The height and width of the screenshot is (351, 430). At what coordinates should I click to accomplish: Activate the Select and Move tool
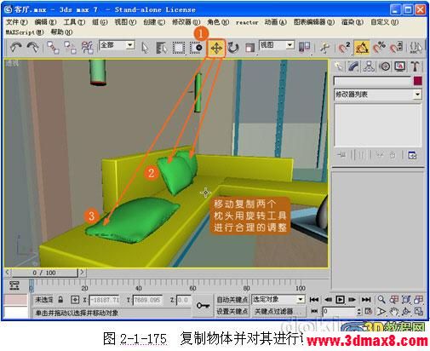click(216, 48)
